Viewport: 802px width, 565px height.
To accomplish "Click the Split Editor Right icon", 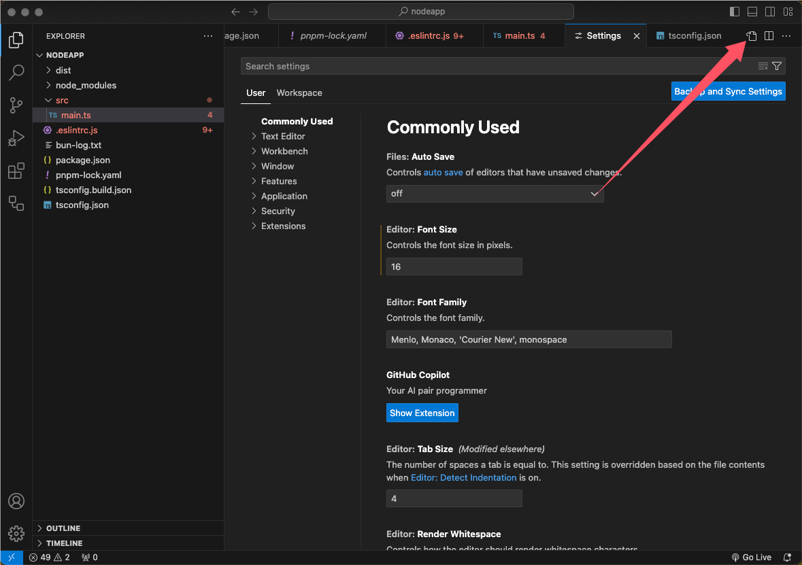I will click(x=769, y=36).
